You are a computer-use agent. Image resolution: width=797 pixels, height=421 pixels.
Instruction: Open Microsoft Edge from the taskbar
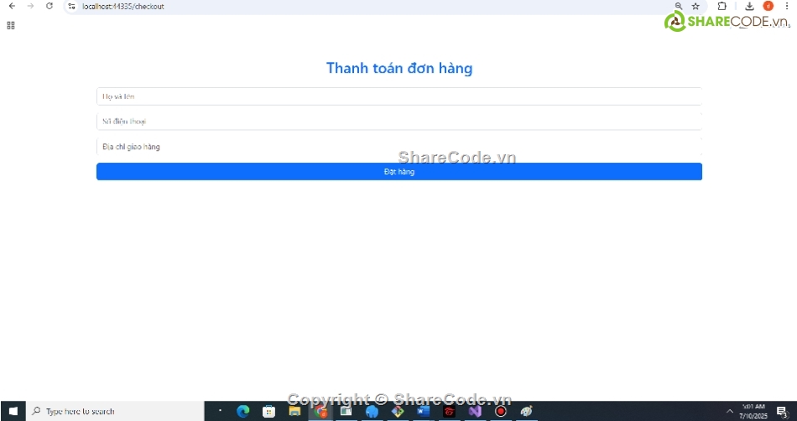243,411
